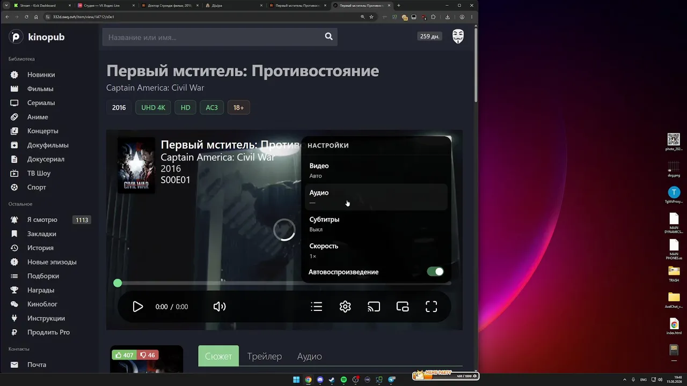Click the UHD 4K tag

153,108
